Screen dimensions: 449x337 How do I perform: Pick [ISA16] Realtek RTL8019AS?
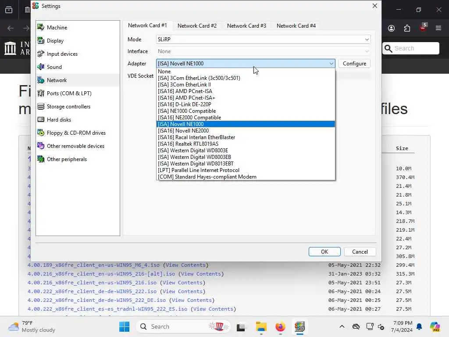(x=246, y=144)
